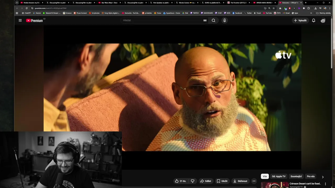Open the Apps grid in the bookmarks bar
335x188 pixels.
(x=17, y=13)
